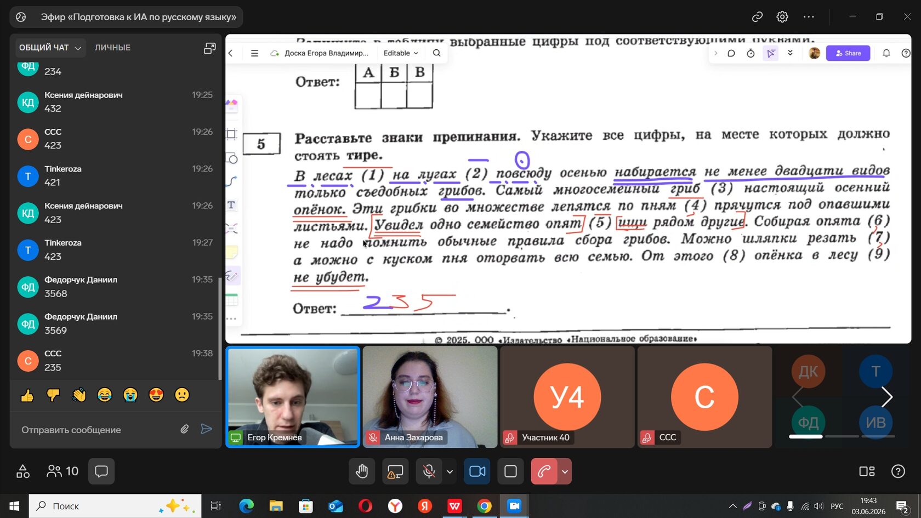Viewport: 921px width, 518px height.
Task: Click the Поиск taskbar search box
Action: tap(115, 506)
